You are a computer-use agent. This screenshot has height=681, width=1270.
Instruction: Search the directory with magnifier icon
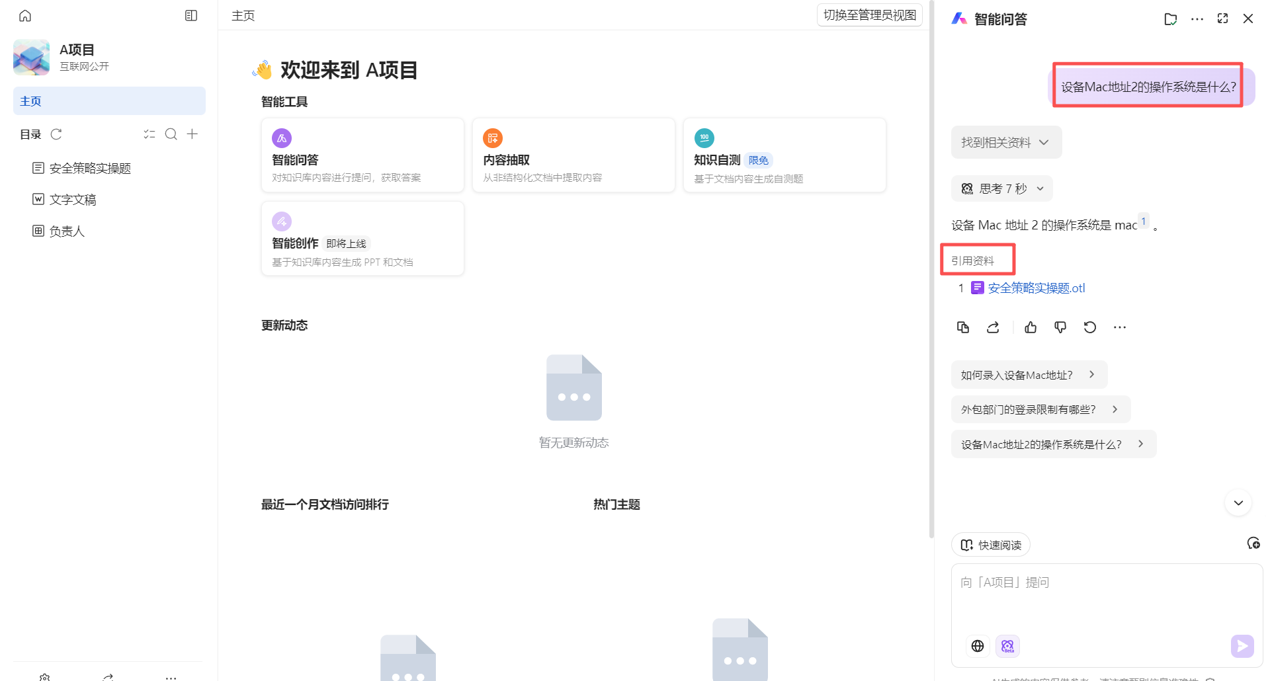click(x=171, y=134)
